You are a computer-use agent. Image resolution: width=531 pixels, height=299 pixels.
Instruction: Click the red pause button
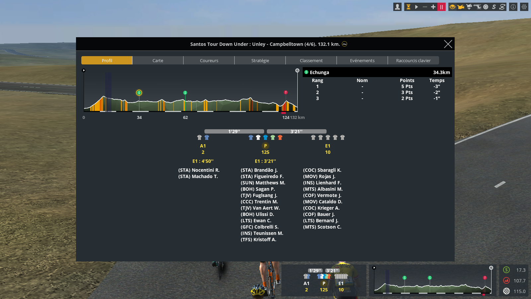[441, 7]
